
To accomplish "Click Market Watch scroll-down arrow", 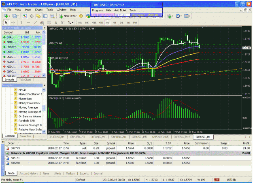I will tap(44, 75).
